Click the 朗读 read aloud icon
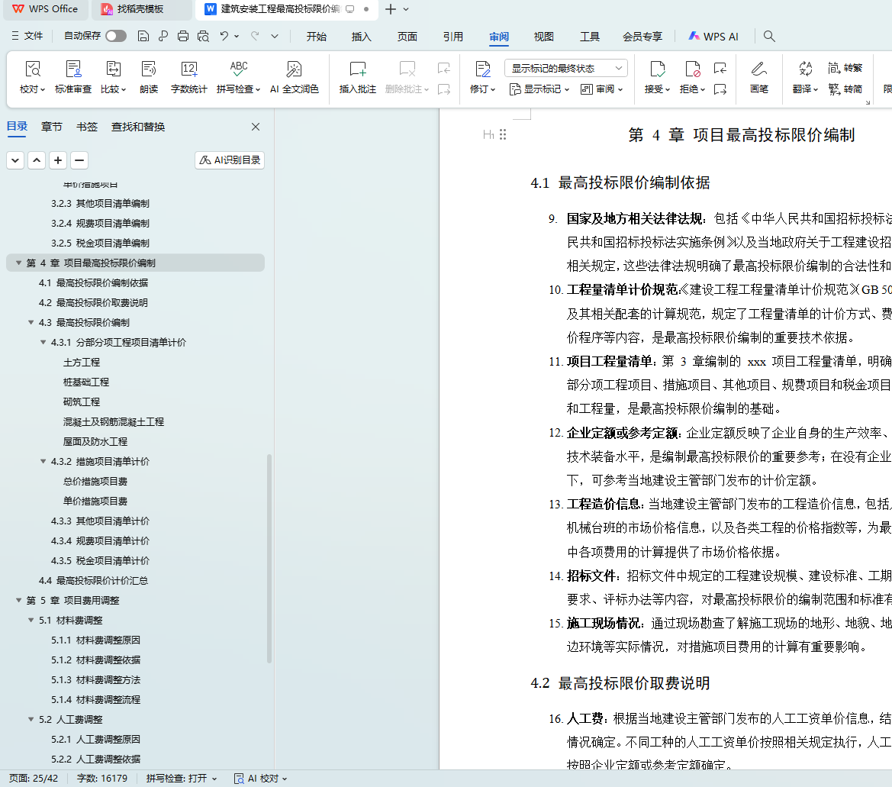This screenshot has height=787, width=892. tap(149, 70)
